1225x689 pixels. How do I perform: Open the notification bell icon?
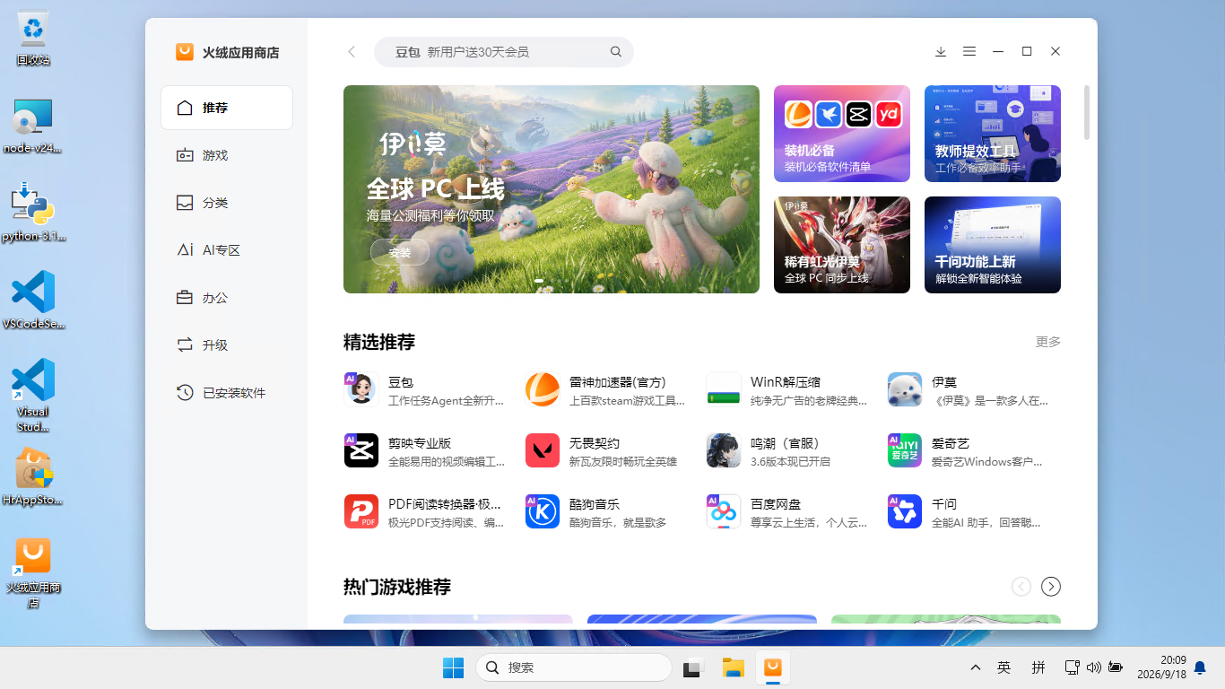click(1199, 667)
